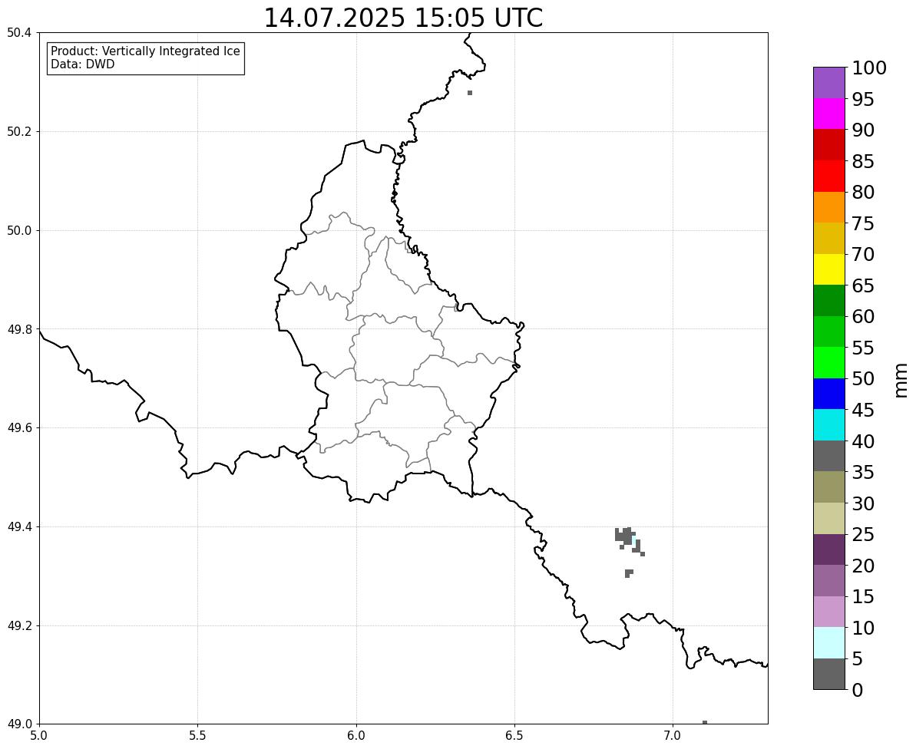The width and height of the screenshot is (916, 749).
Task: Click the 6.0 longitude tick label
Action: click(355, 736)
